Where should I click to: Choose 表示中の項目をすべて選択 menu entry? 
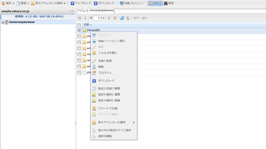coord(114,130)
